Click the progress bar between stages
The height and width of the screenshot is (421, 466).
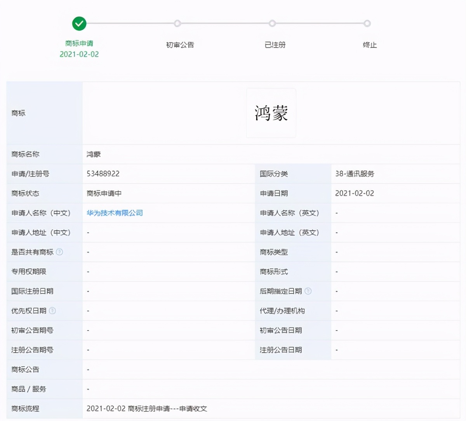click(x=128, y=23)
